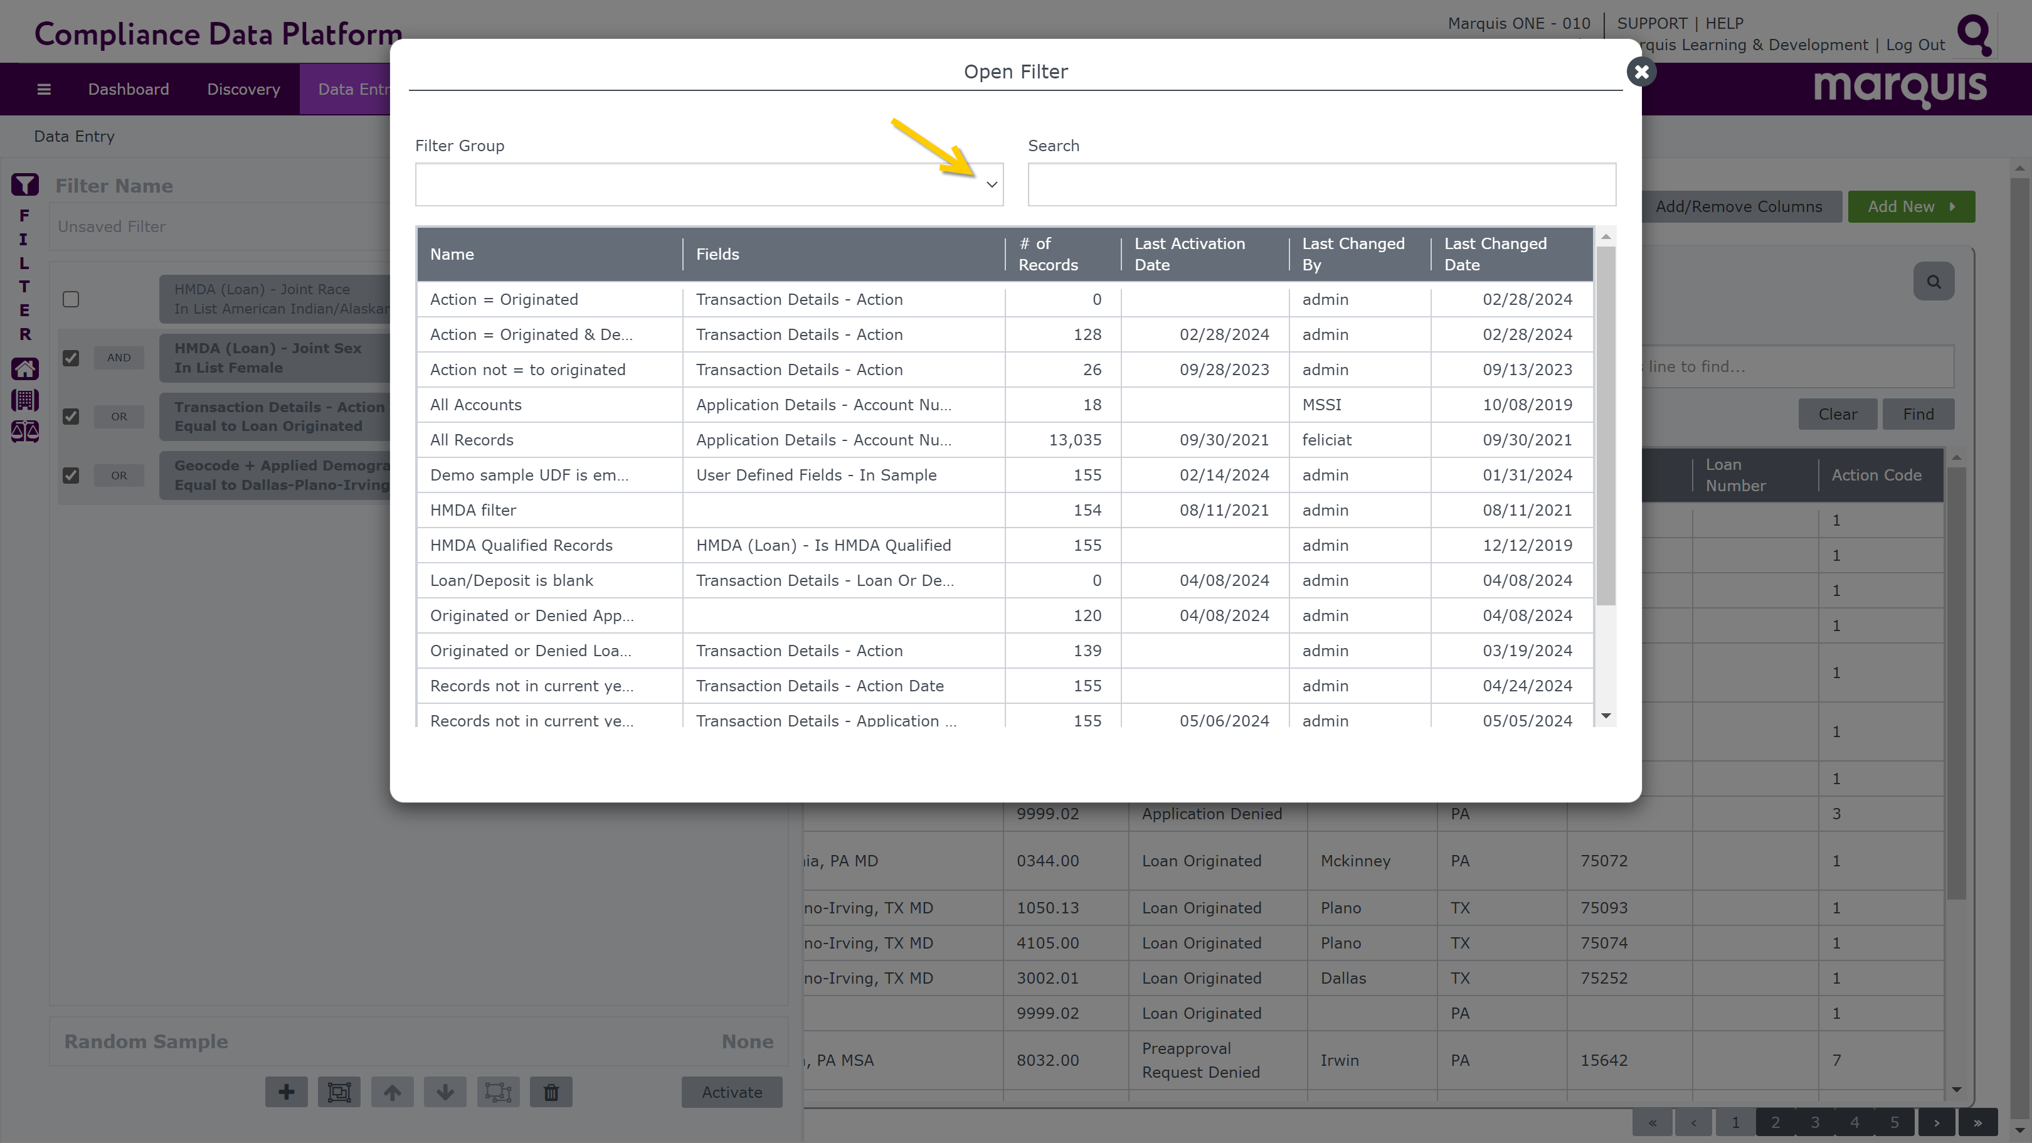Expand the Add New button arrow
The width and height of the screenshot is (2032, 1143).
click(x=1953, y=206)
